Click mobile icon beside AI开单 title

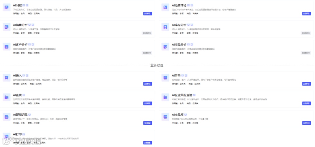(186, 75)
